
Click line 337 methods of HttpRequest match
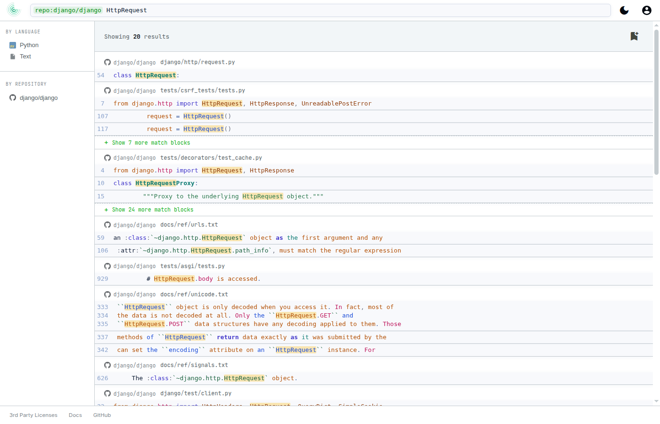pyautogui.click(x=374, y=337)
